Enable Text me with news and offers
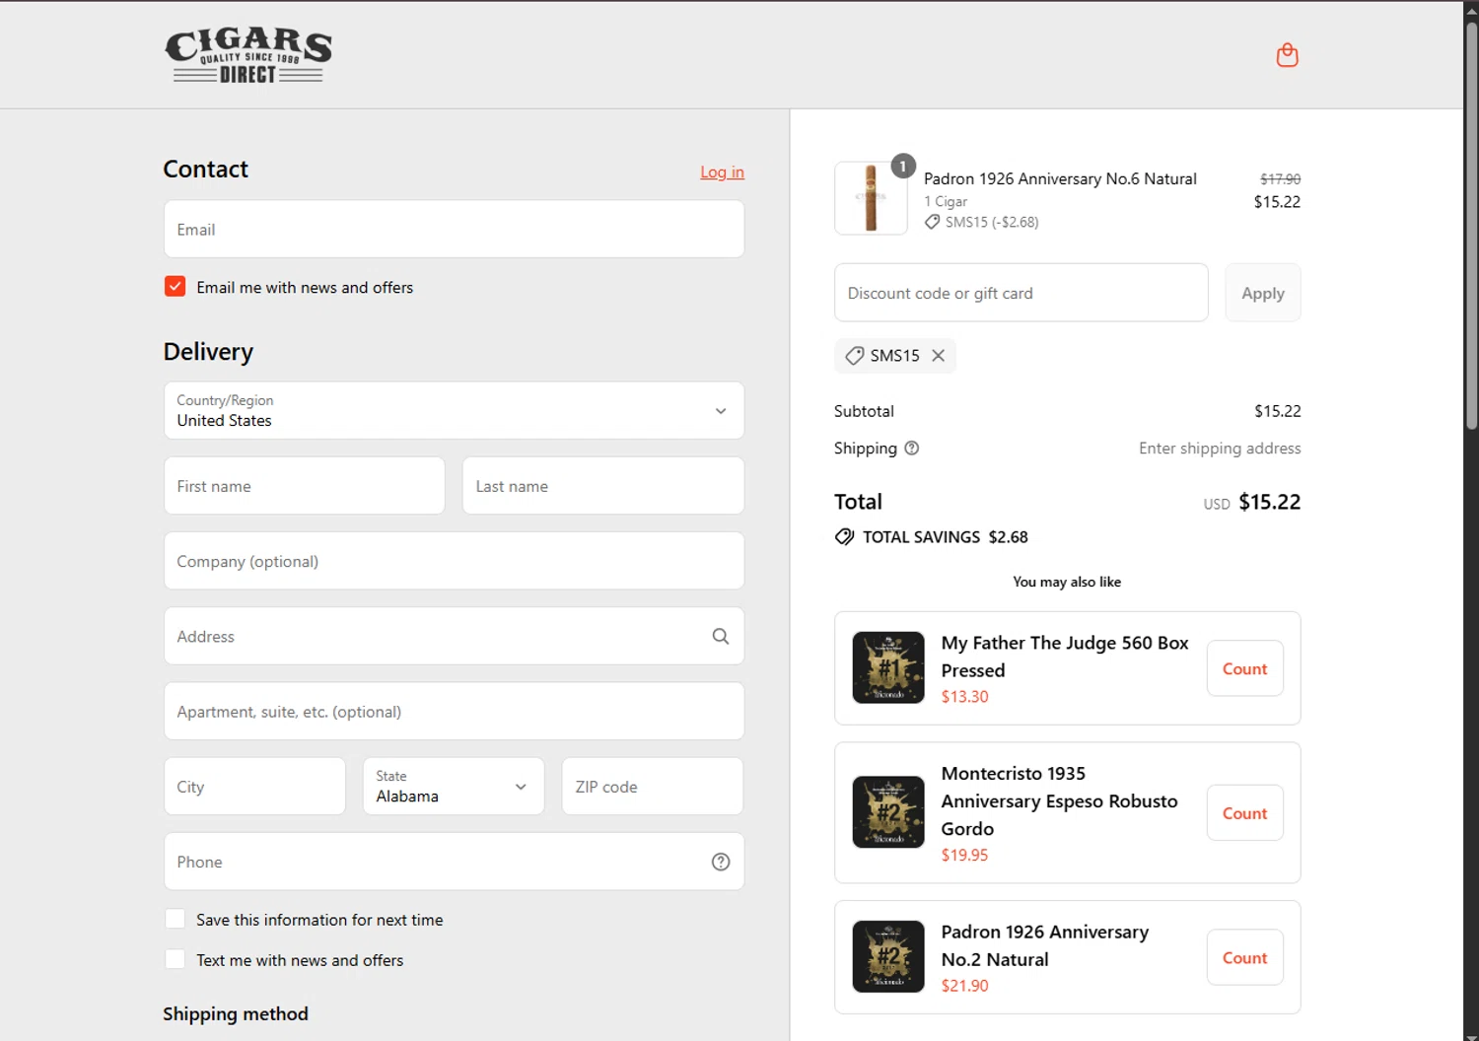 tap(176, 959)
